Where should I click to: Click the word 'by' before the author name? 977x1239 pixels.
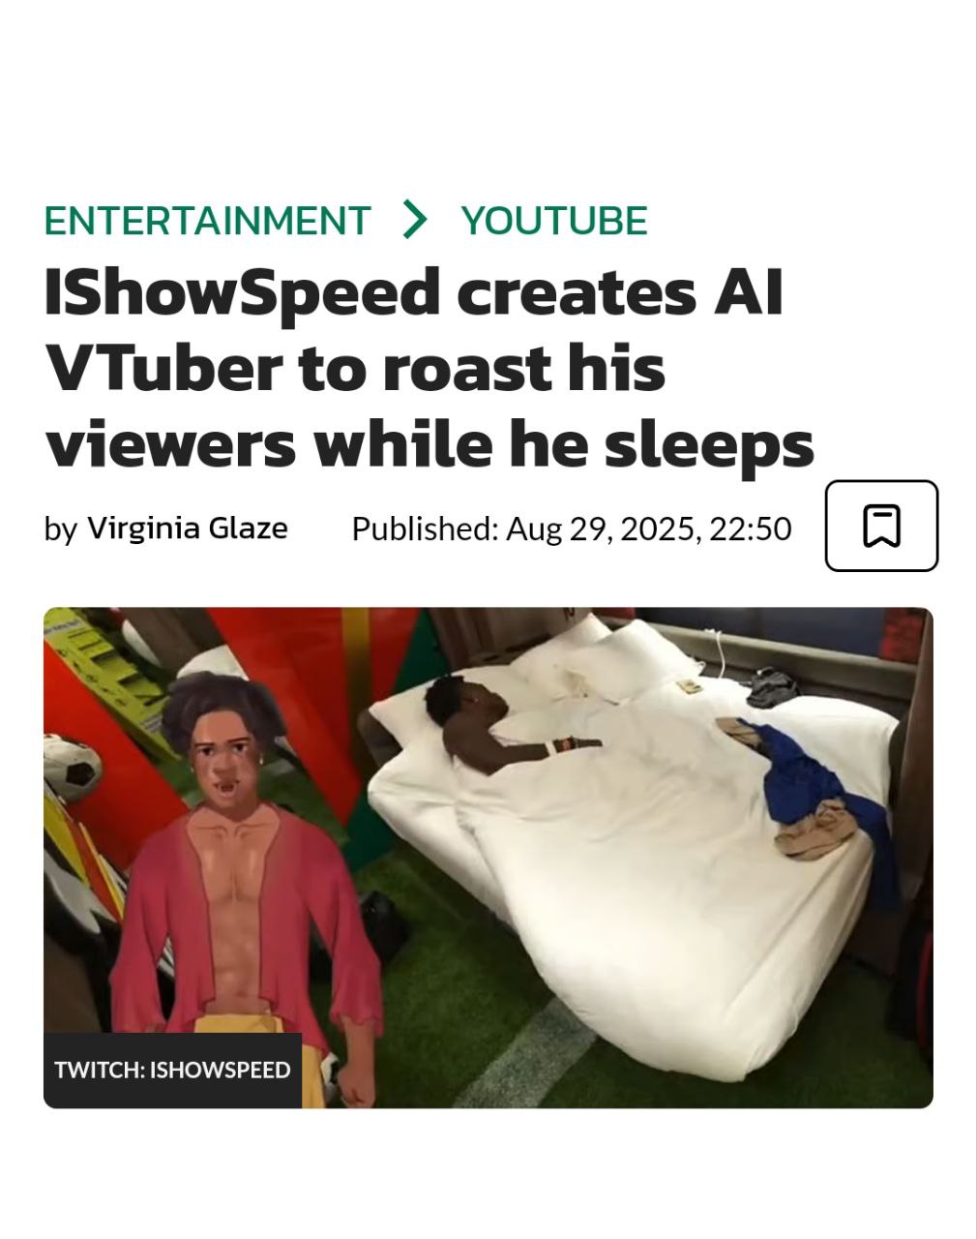60,530
